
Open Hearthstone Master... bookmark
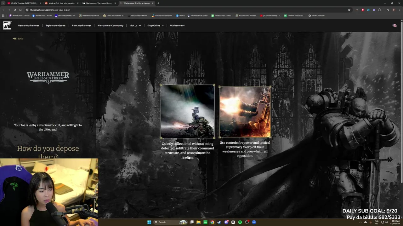[247, 16]
